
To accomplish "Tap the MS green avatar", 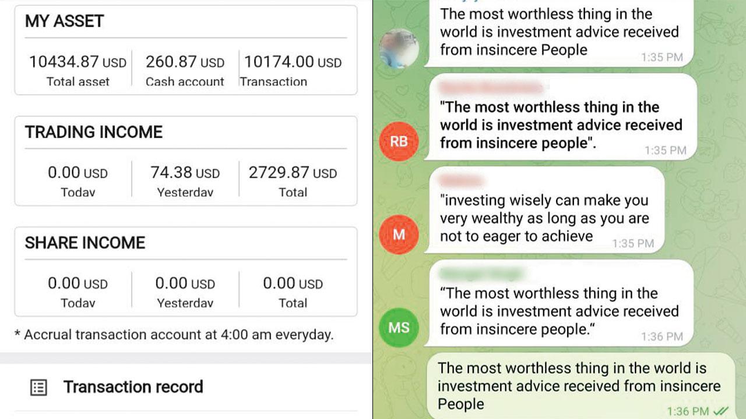I will point(399,328).
